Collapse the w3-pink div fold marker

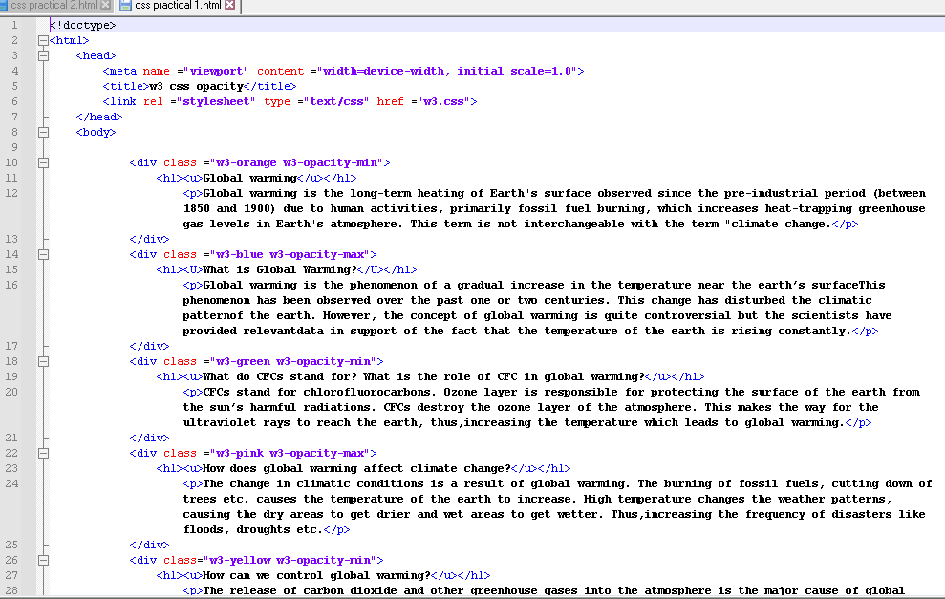[42, 453]
